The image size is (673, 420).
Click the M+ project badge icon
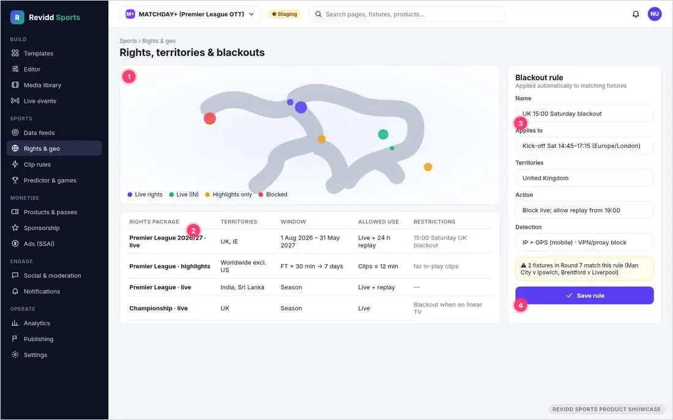pyautogui.click(x=130, y=14)
